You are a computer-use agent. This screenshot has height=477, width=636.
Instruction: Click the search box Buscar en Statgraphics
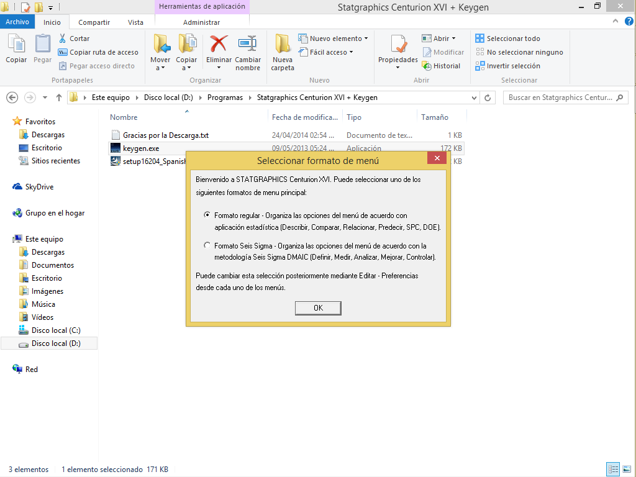pos(565,98)
